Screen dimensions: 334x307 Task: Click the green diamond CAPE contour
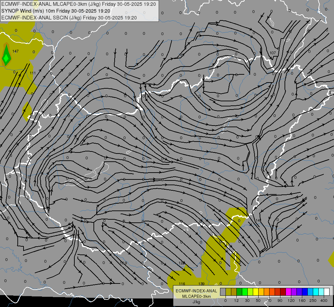(x=6, y=56)
